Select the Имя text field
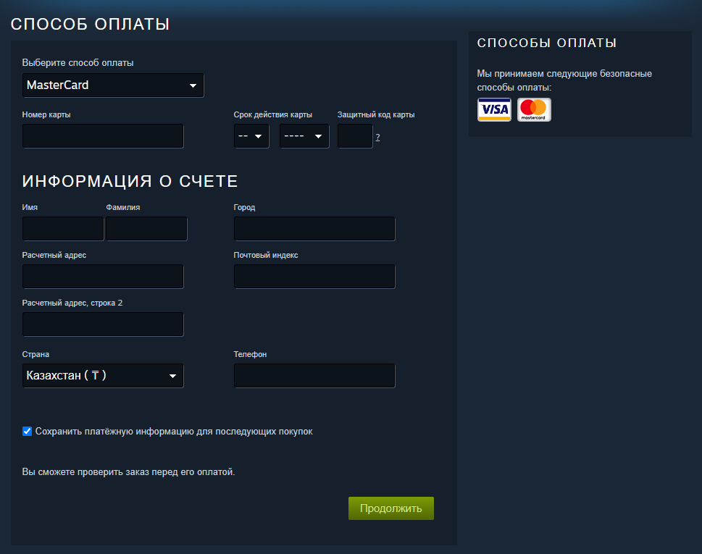This screenshot has width=702, height=554. coord(63,229)
